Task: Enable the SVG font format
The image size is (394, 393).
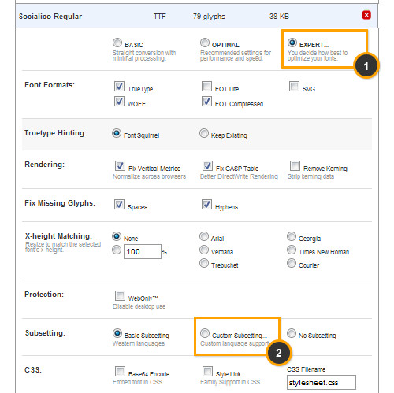Action: (294, 86)
